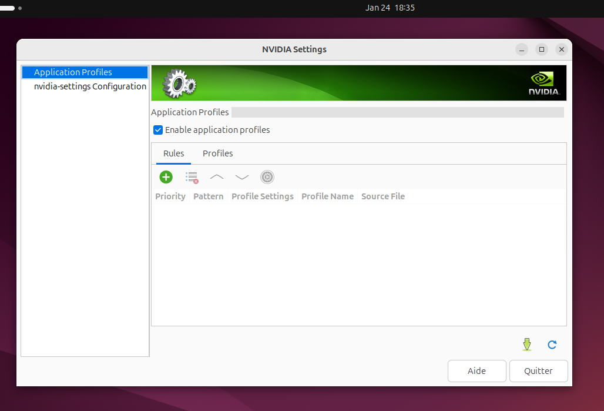The width and height of the screenshot is (604, 411).
Task: Switch to the Rules tab
Action: pyautogui.click(x=174, y=153)
